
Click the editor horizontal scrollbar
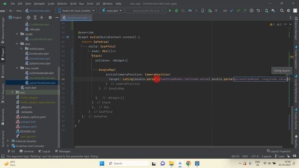178,147
